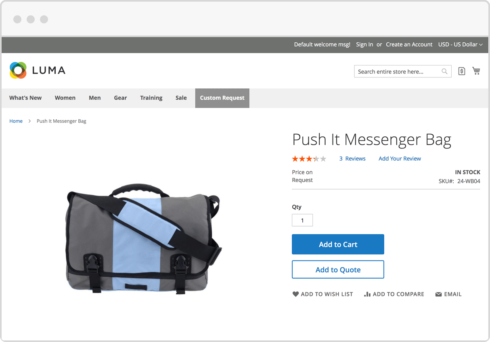Click the Add Your Review link

[x=400, y=158]
